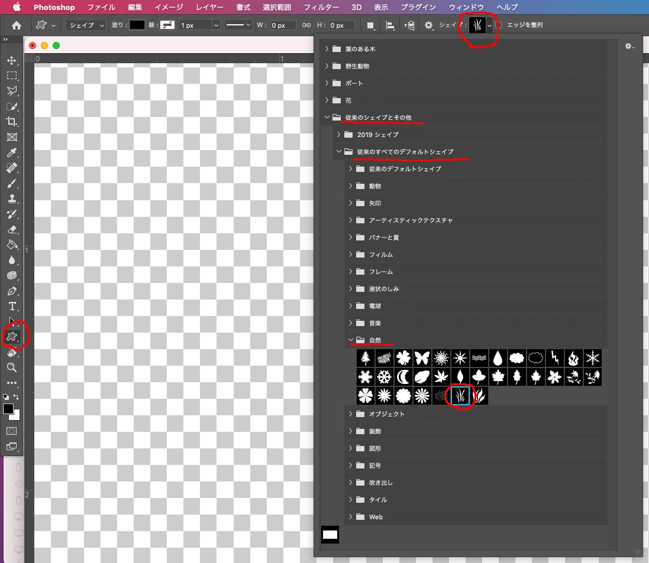Select the History Brush tool
The image size is (649, 563).
coord(12,214)
